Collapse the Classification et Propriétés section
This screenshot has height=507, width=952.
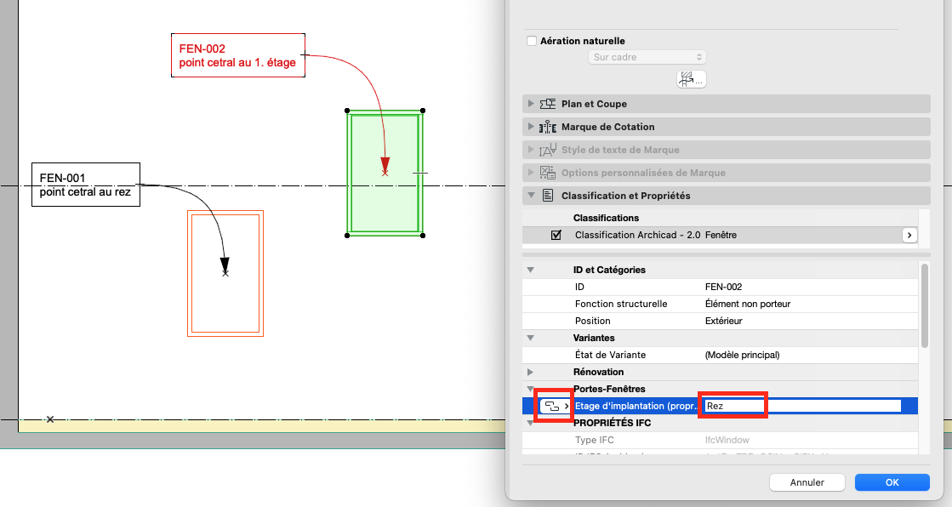[531, 196]
